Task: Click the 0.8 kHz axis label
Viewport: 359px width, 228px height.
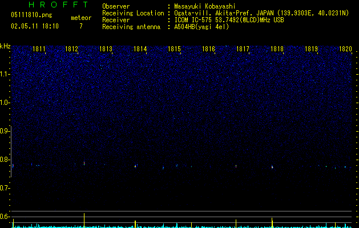Action: pyautogui.click(x=5, y=160)
